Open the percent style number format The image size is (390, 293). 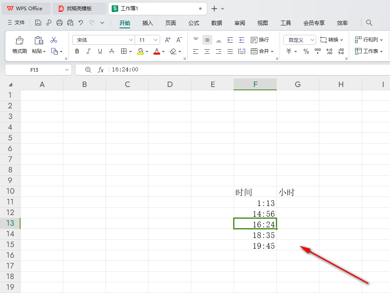[305, 51]
